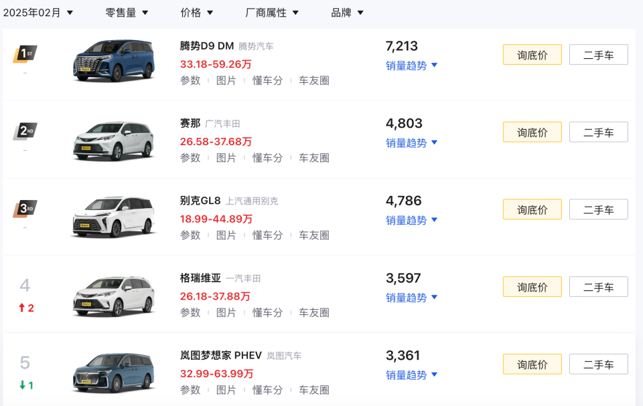View 参数 for 别克GL8
The image size is (643, 406).
(x=190, y=235)
